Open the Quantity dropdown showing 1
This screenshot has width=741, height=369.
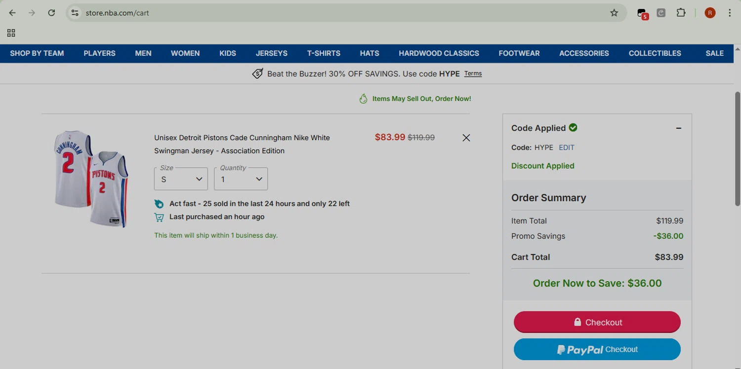[241, 179]
